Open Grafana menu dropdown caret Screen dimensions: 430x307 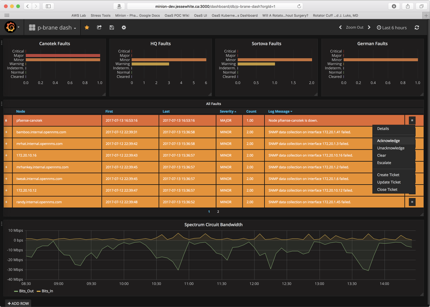pyautogui.click(x=18, y=28)
